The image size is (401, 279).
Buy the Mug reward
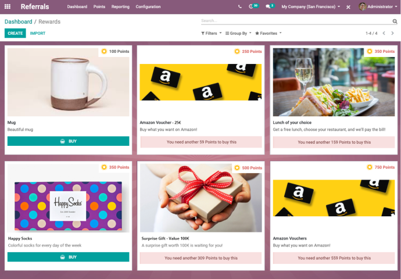tap(68, 141)
